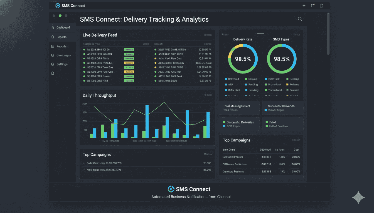Select the green dot above the sidebar

pyautogui.click(x=60, y=16)
